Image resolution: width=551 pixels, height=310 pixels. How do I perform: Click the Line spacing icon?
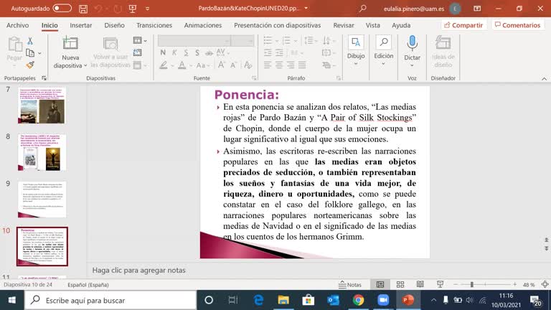pos(309,41)
